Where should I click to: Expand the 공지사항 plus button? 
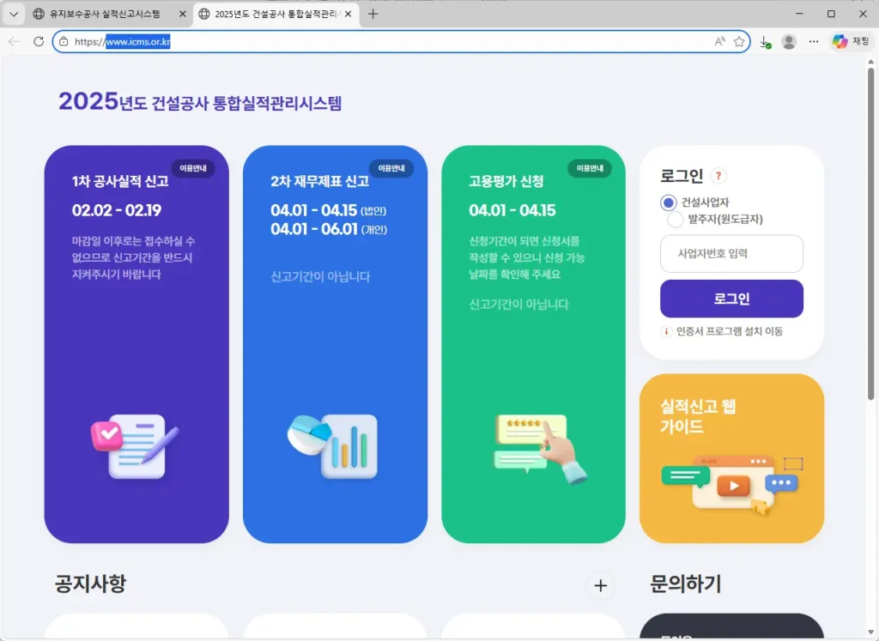click(x=601, y=585)
